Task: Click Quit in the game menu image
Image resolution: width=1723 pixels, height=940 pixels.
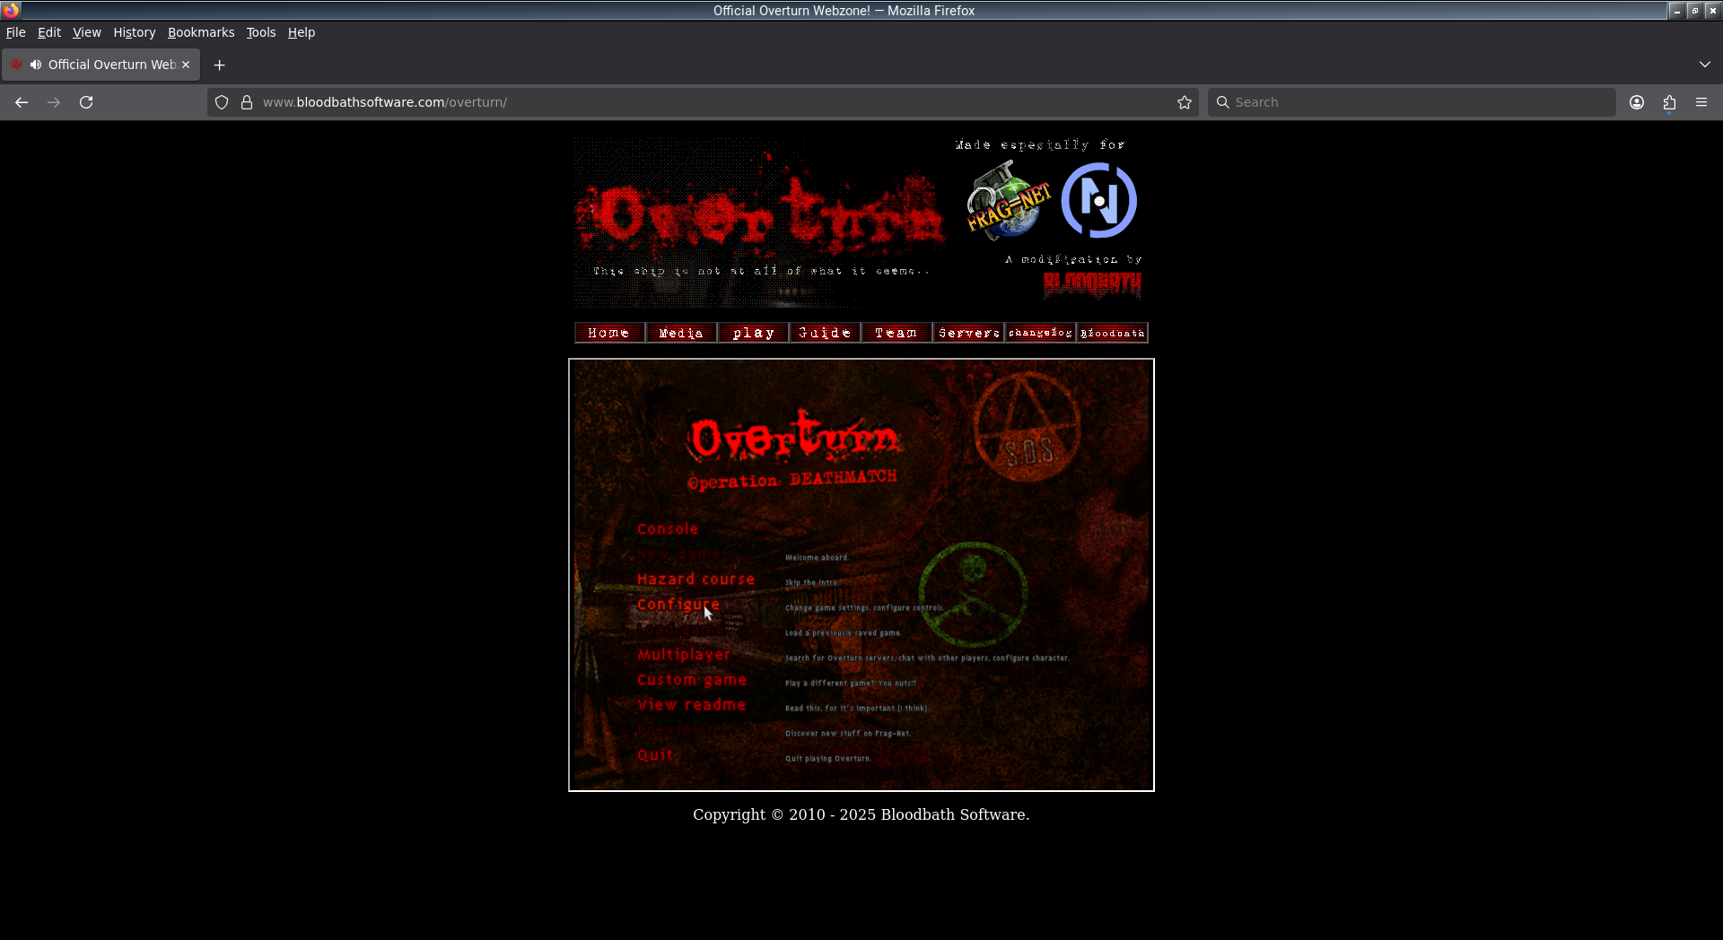Action: [655, 755]
